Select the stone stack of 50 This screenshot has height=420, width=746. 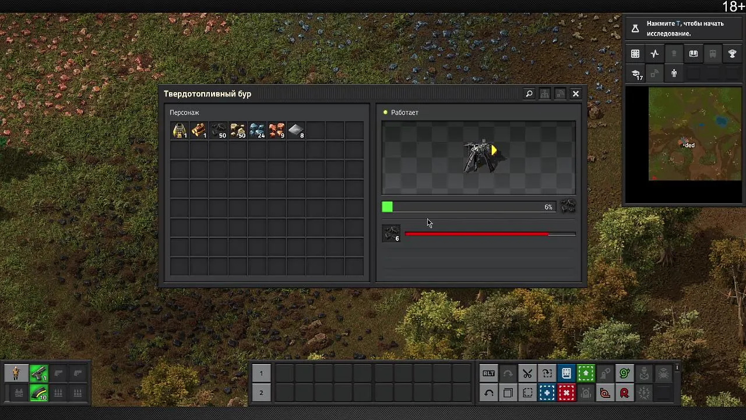click(238, 131)
